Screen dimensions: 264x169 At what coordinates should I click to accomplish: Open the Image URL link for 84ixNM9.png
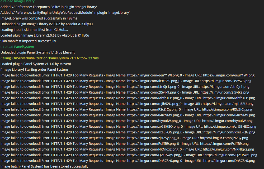tap(229, 115)
